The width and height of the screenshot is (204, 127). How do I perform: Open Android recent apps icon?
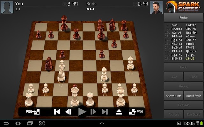tap(30, 123)
